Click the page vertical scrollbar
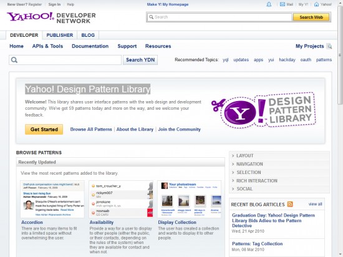The width and height of the screenshot is (343, 257). [x=340, y=55]
